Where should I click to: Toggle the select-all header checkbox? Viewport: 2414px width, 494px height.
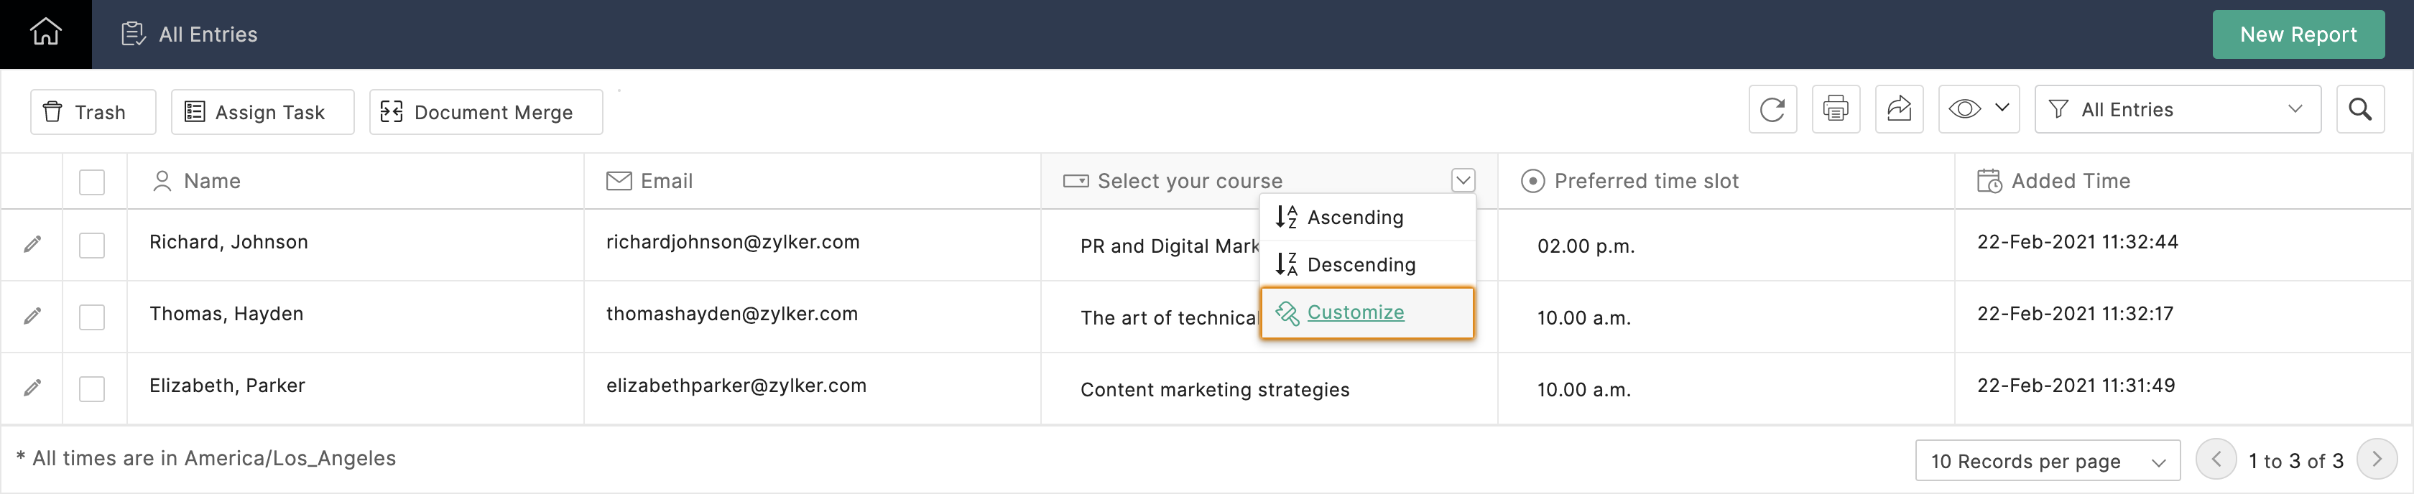tap(92, 182)
